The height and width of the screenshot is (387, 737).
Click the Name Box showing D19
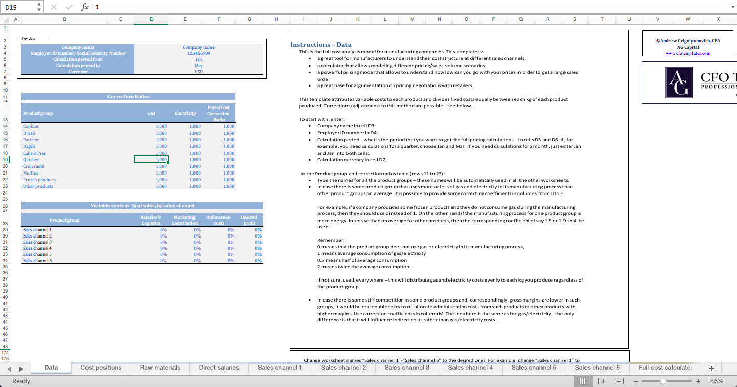tap(18, 7)
